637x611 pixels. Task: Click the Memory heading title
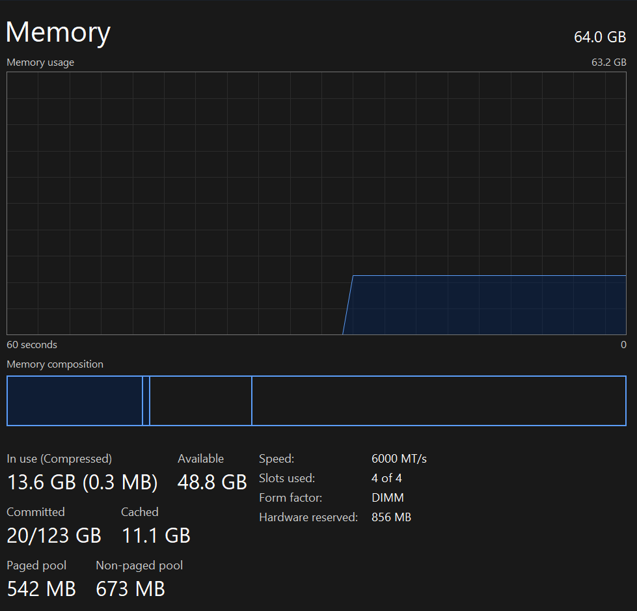click(58, 33)
